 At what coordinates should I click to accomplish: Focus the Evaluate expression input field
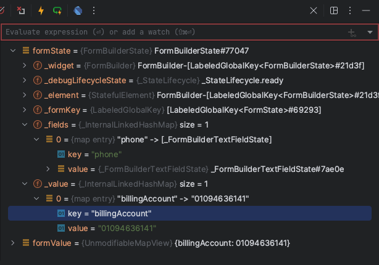click(174, 32)
